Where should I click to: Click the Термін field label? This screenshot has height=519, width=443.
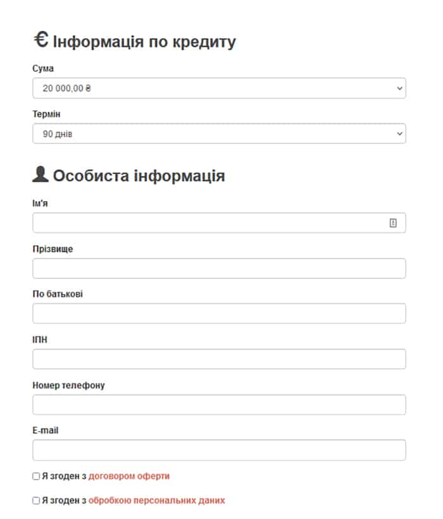46,114
